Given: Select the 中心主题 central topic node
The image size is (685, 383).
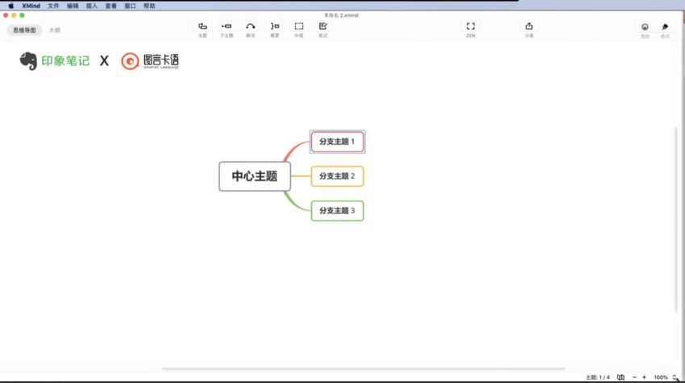Looking at the screenshot, I should [x=254, y=176].
